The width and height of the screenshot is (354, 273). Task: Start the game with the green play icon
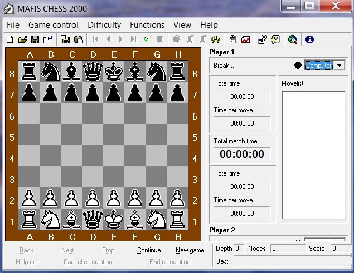coord(147,39)
